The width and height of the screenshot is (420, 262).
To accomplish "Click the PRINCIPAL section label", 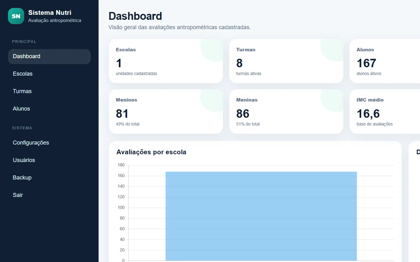I will tap(24, 42).
